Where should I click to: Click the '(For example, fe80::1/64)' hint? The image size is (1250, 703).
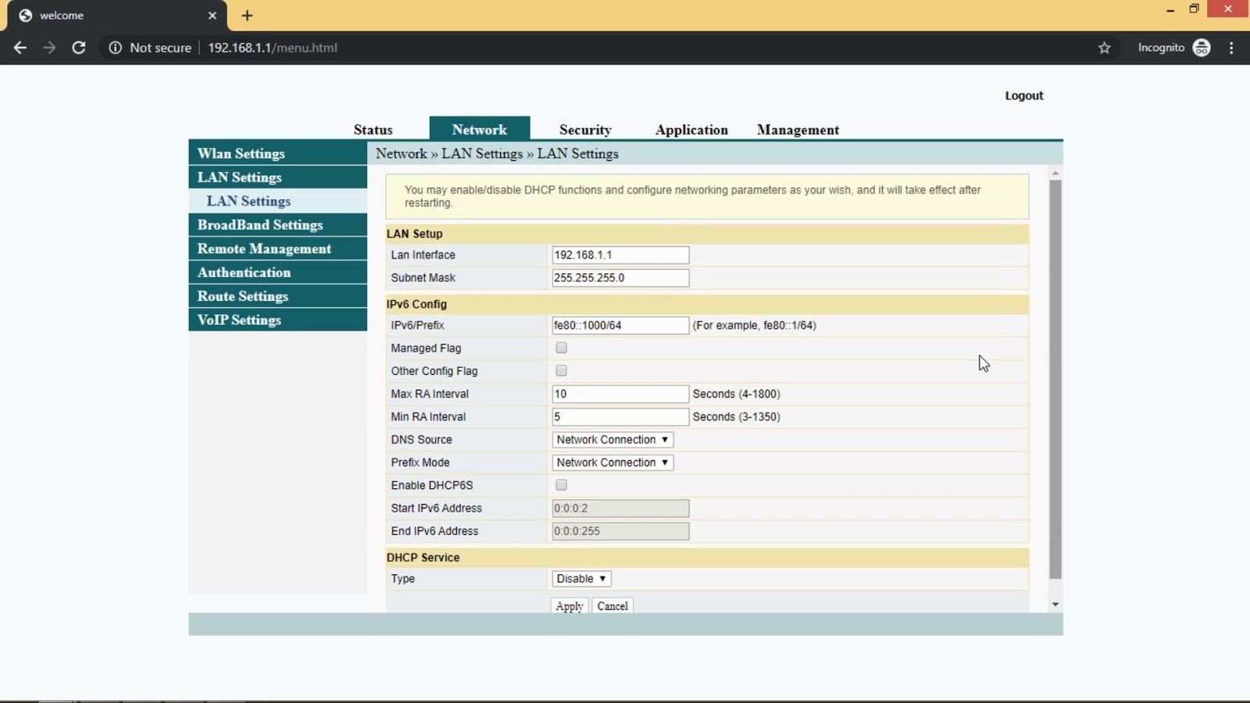point(754,325)
